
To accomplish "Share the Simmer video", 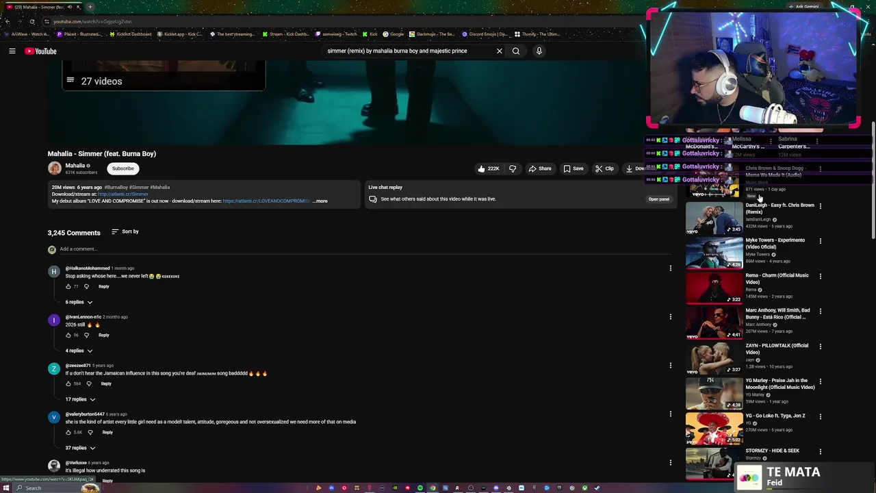I will point(540,168).
